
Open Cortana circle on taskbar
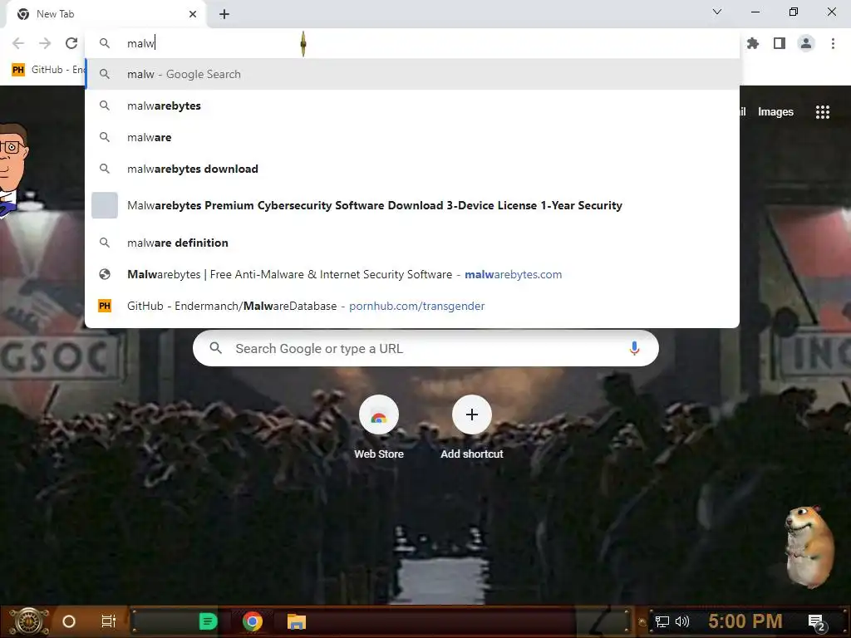coord(69,621)
